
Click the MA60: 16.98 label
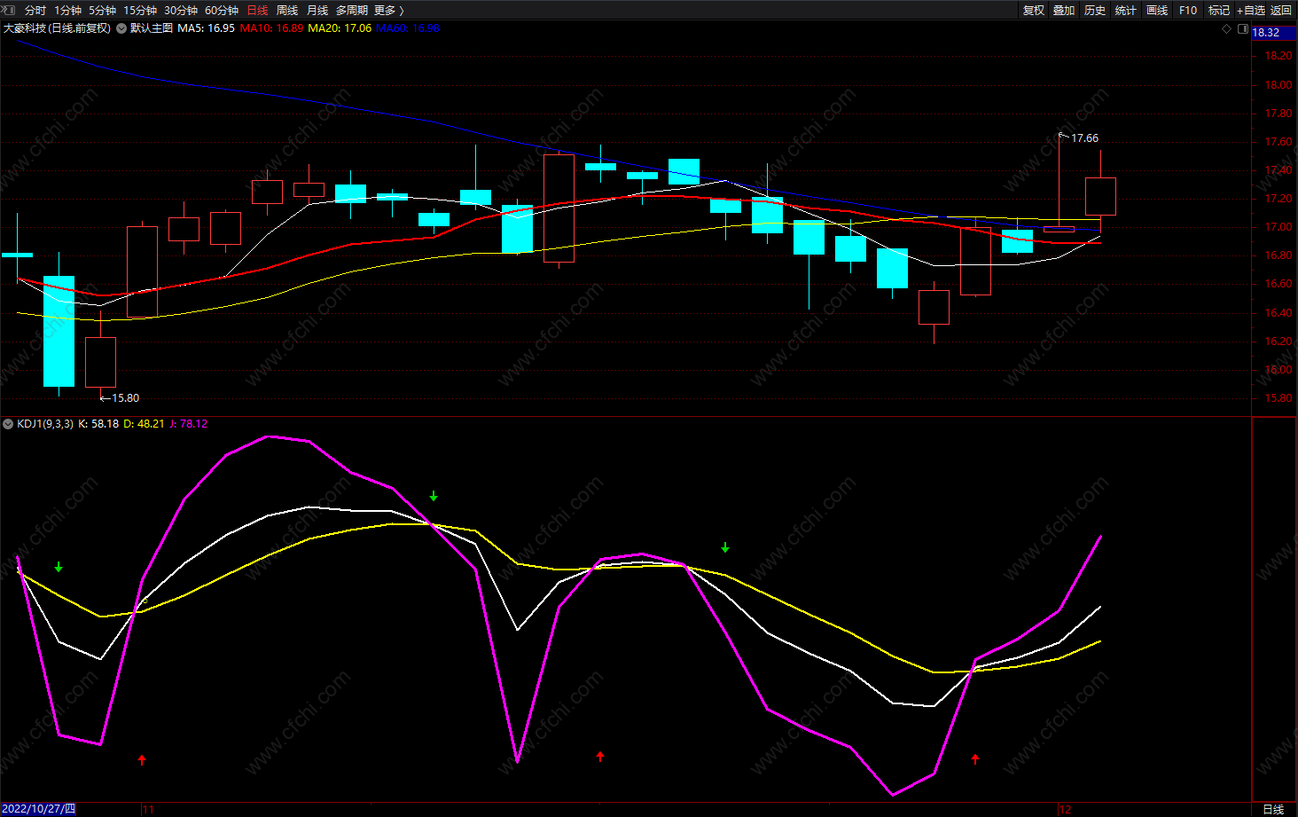408,28
